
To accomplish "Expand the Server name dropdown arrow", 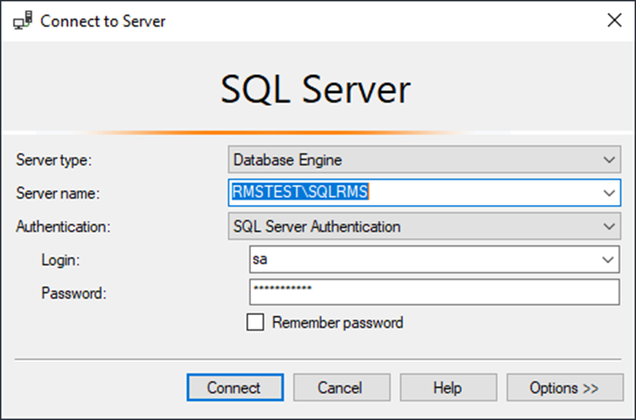I will coord(609,193).
